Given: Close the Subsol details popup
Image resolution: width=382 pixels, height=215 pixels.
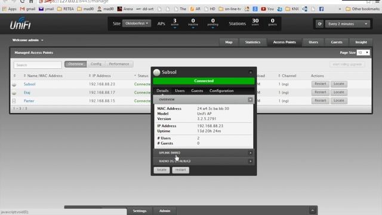Looking at the screenshot, I should point(251,72).
